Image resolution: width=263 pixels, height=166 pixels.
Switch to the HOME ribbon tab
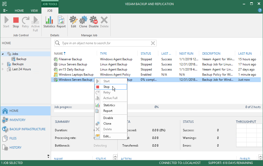[x=19, y=10]
